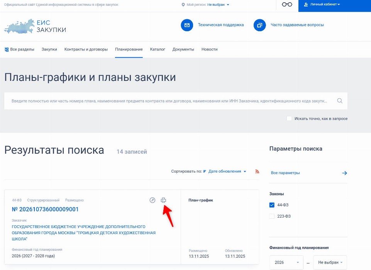Click the accessibility glasses icon
This screenshot has width=371, height=270.
pyautogui.click(x=287, y=5)
